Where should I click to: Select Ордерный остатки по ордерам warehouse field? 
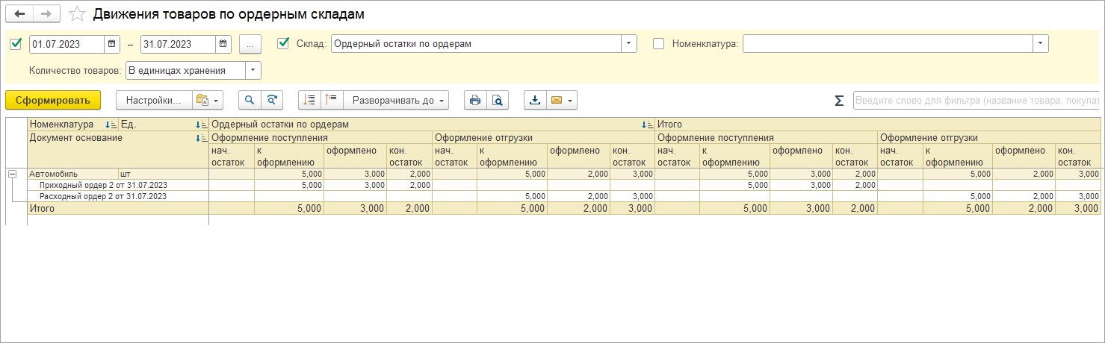[x=476, y=44]
